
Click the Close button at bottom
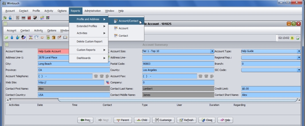coord(207,120)
